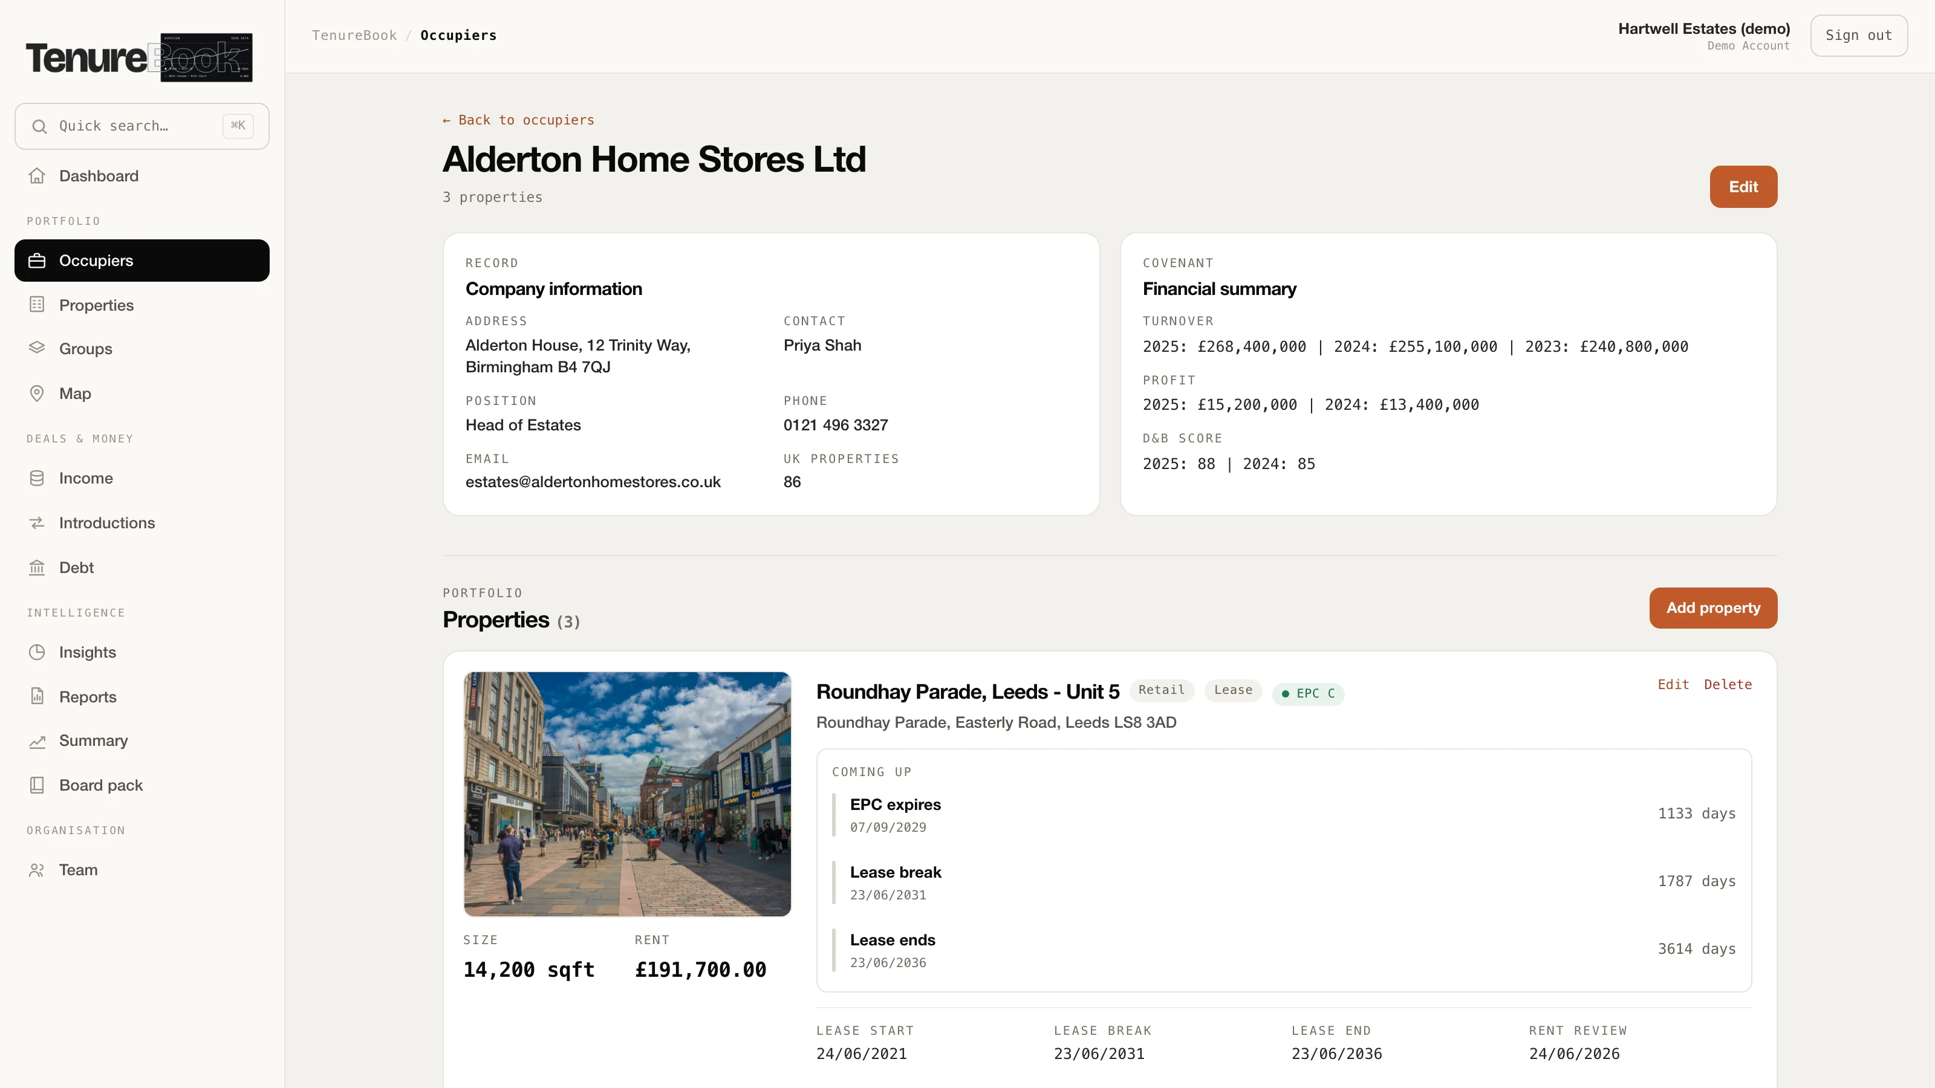Click Occupiers breadcrumb
Image resolution: width=1935 pixels, height=1088 pixels.
(458, 35)
